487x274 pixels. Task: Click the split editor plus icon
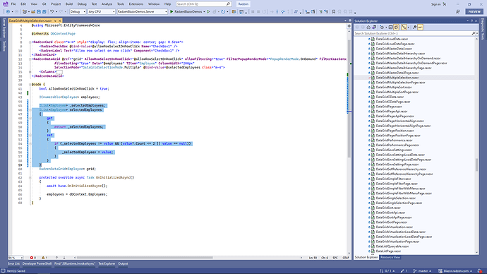click(x=349, y=26)
